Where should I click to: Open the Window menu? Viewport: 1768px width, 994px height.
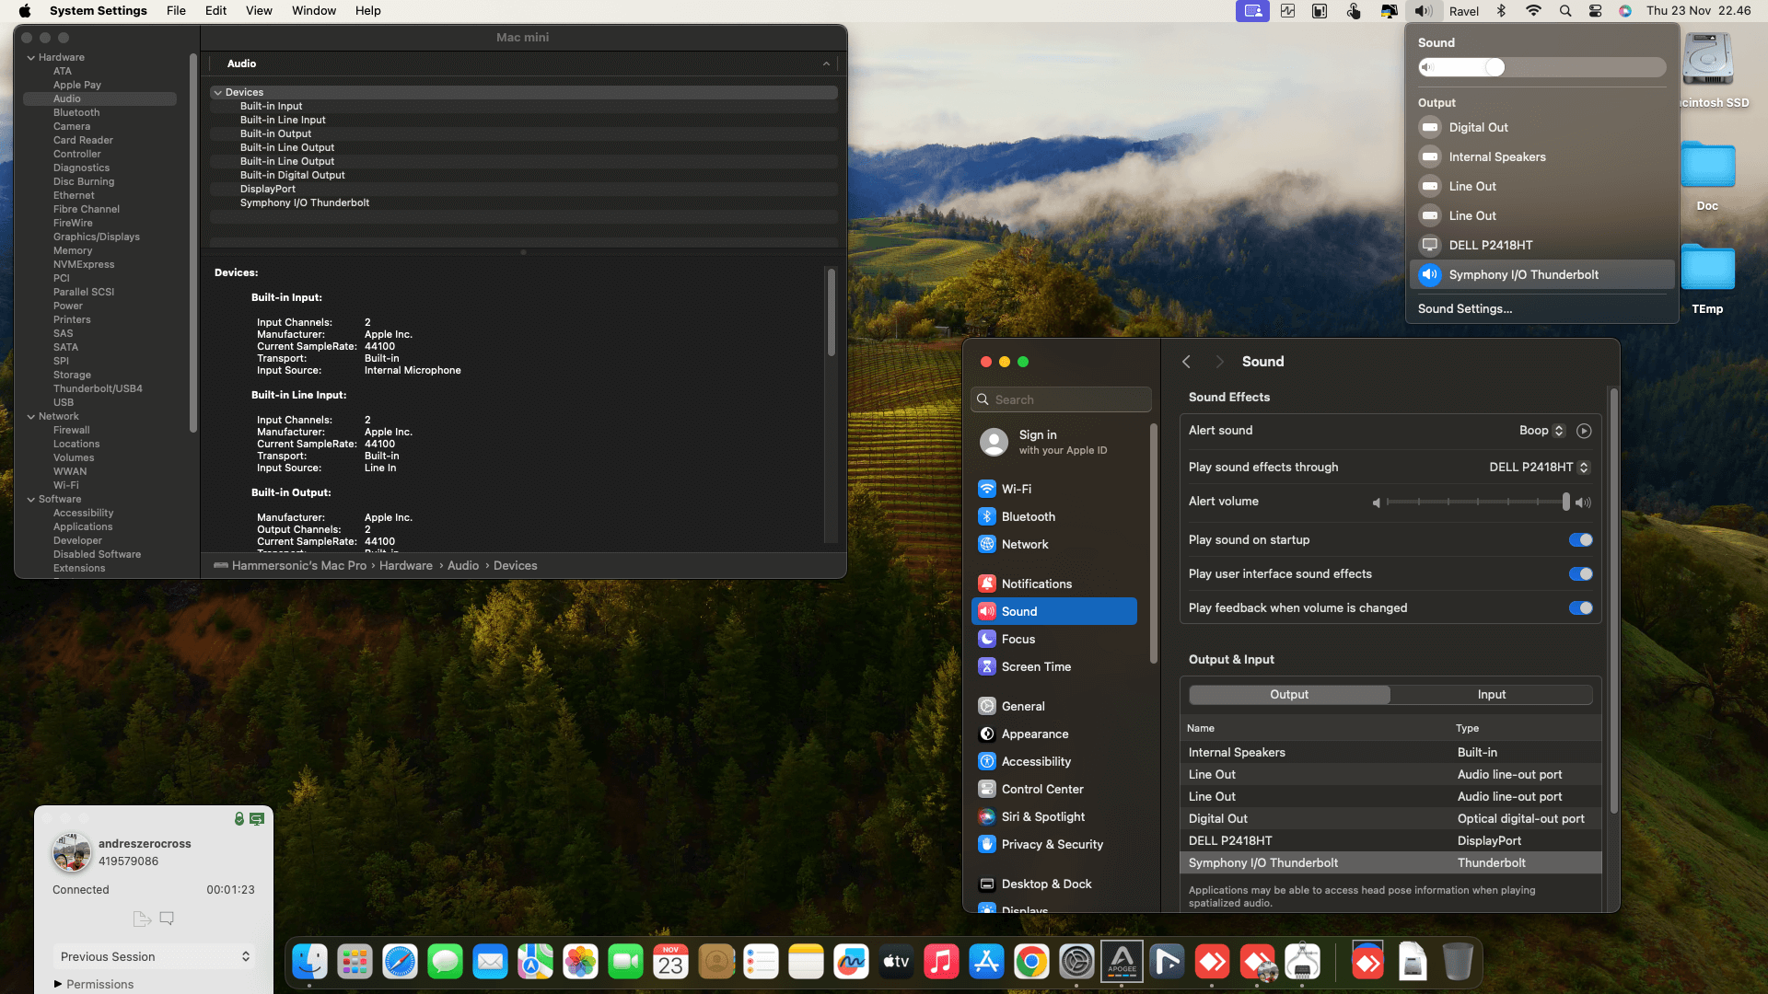[x=314, y=11]
